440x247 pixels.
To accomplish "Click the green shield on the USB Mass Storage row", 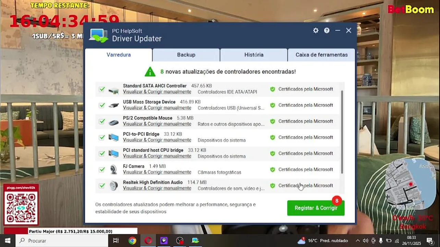I will pos(272,105).
